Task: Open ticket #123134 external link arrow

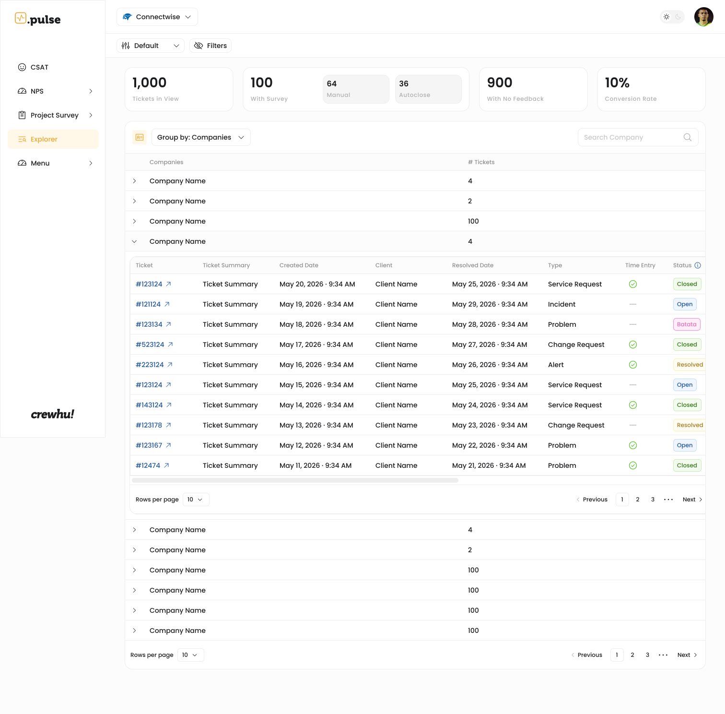Action: click(168, 324)
